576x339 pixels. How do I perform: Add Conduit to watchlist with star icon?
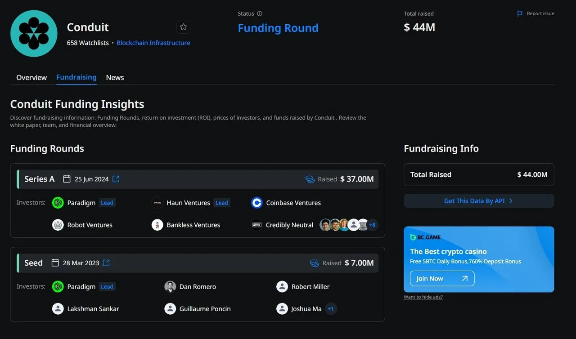tap(183, 27)
